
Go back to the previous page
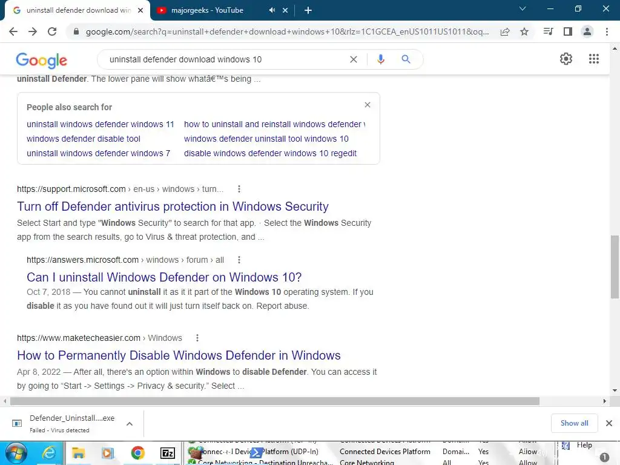13,31
